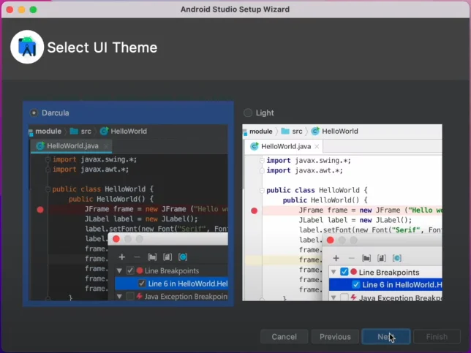Toggle Java Exception Breakpoints checkbox in Darcula preview
Screen dimensions: 471x353
(130, 297)
